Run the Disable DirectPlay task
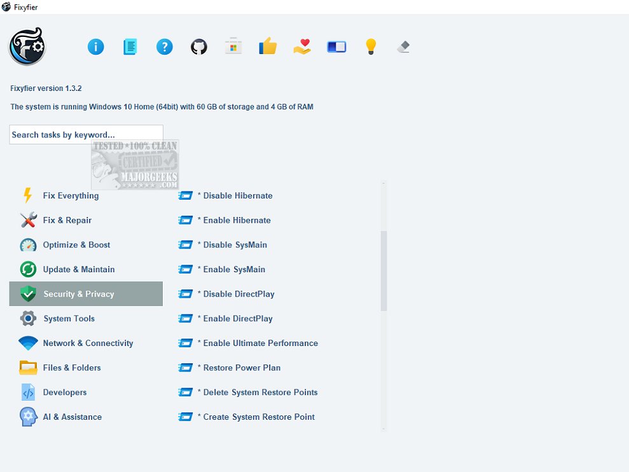Image resolution: width=629 pixels, height=472 pixels. tap(236, 294)
